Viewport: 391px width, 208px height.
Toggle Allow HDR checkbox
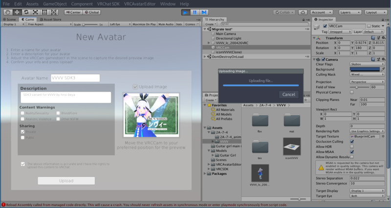351,146
